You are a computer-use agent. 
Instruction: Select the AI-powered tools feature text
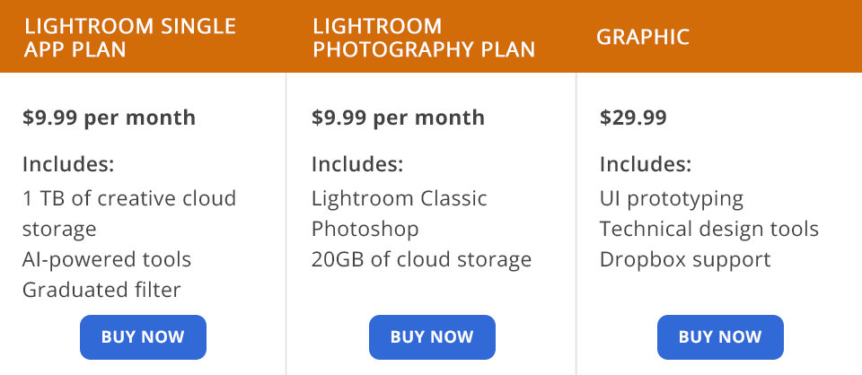coord(107,260)
